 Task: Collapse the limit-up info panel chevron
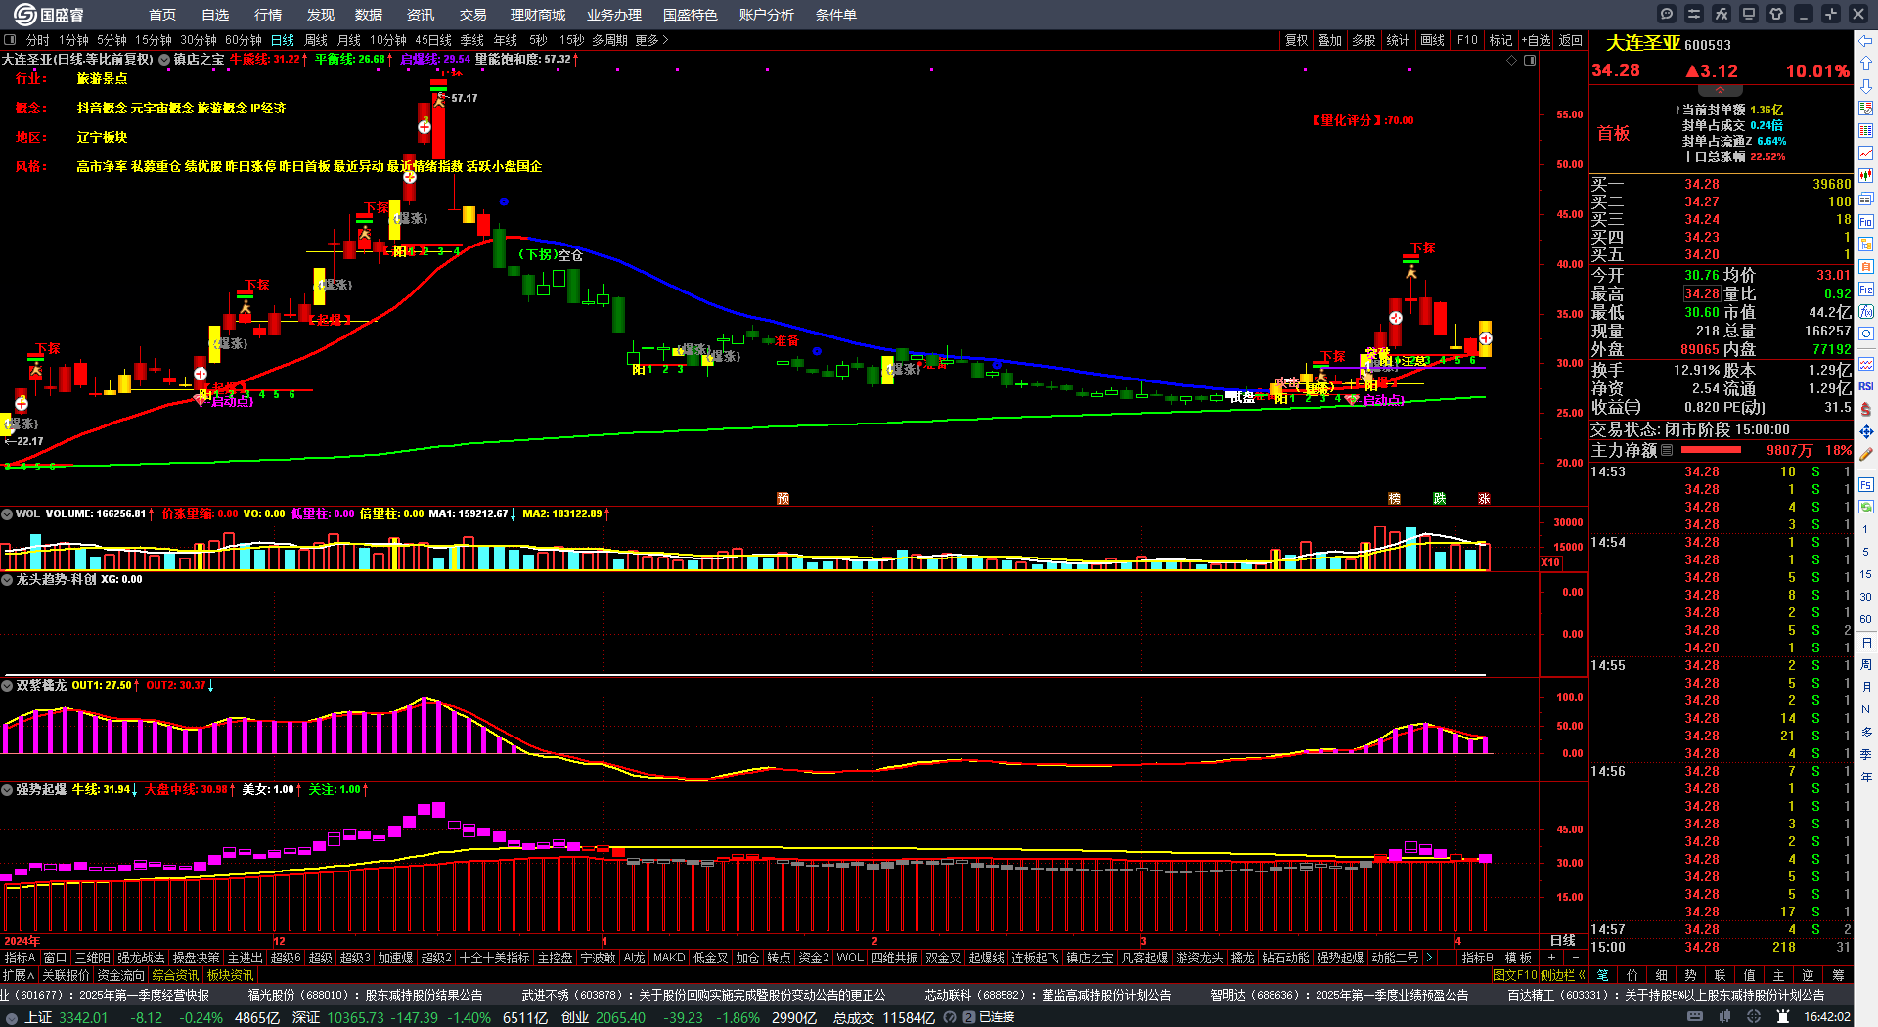pyautogui.click(x=1721, y=90)
